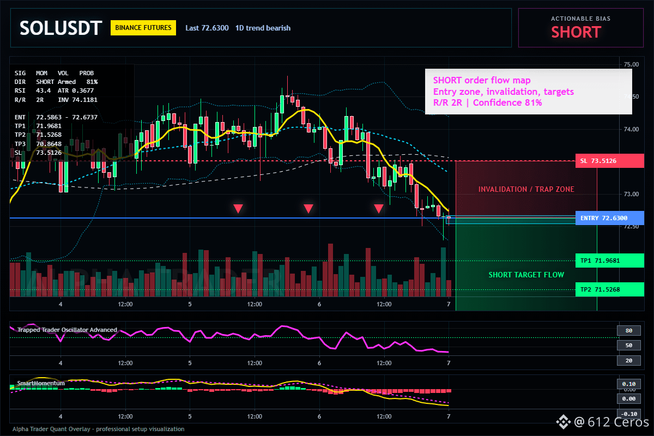654x436 pixels.
Task: Select the blue ENTRY 72.6300 price tag
Action: click(x=610, y=218)
